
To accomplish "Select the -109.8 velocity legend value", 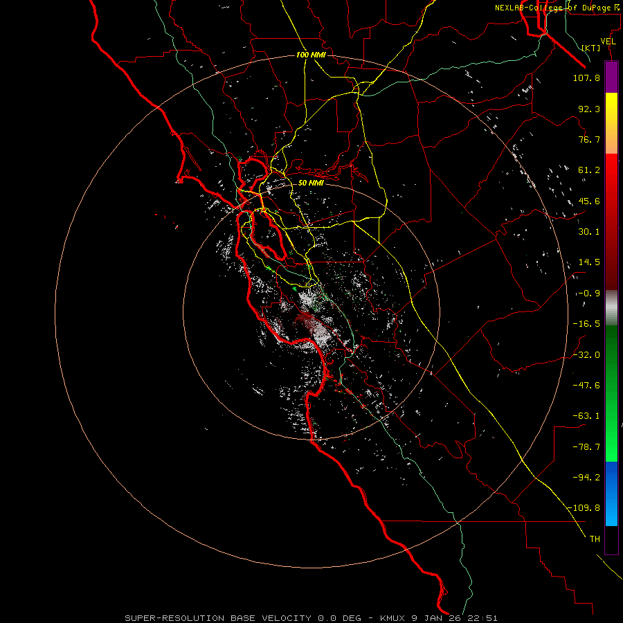I will (x=584, y=508).
